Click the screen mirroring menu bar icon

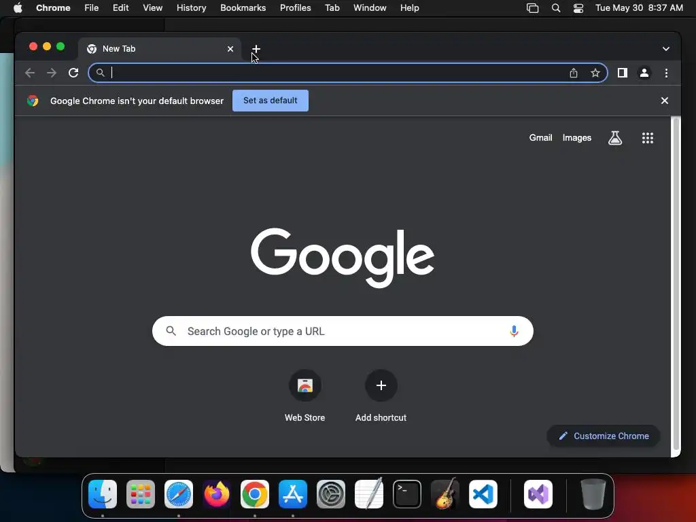(x=532, y=8)
